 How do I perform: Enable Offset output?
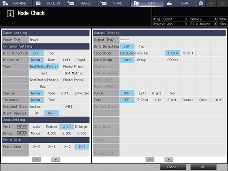172,60
